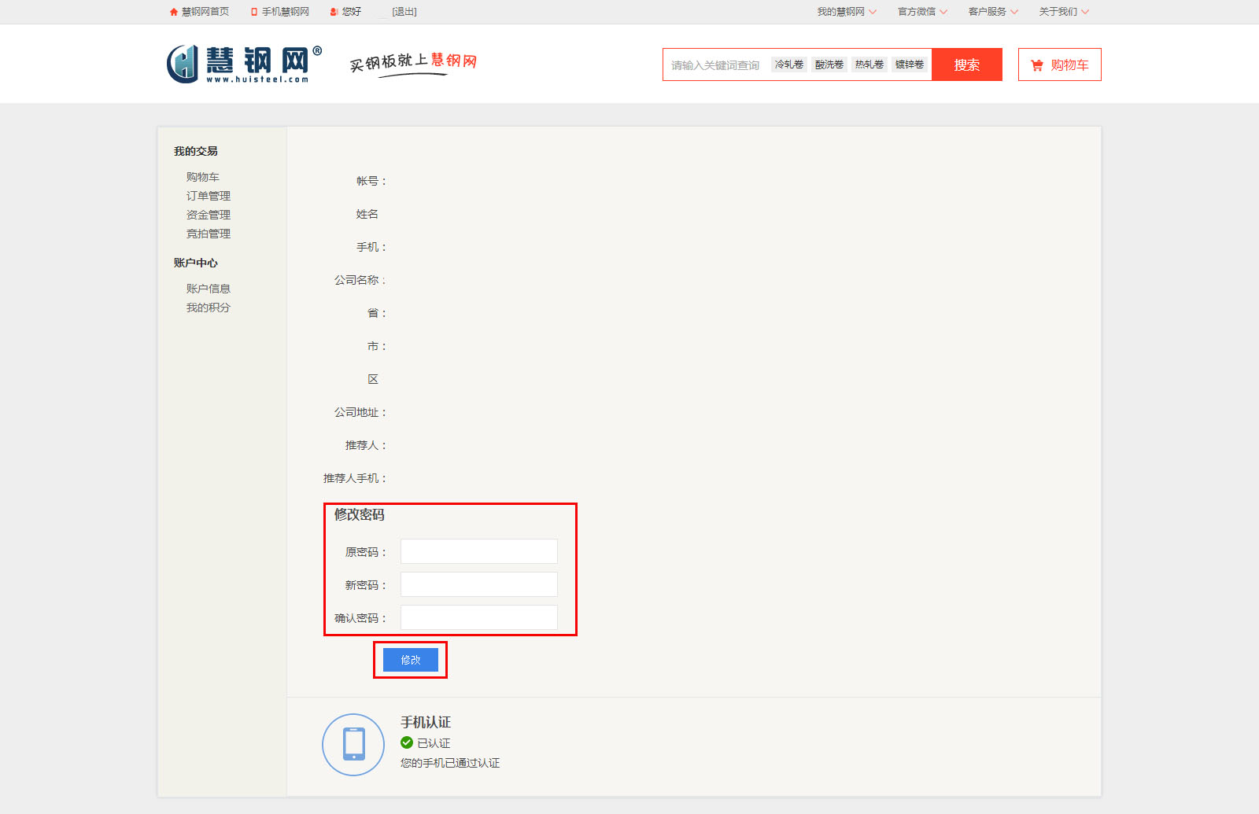Image resolution: width=1259 pixels, height=814 pixels.
Task: Open the 关于我们 dropdown menu
Action: (1063, 12)
